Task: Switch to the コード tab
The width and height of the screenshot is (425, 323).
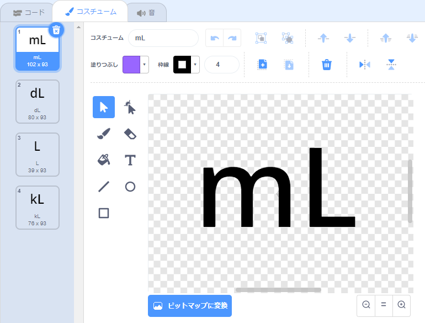Action: [29, 12]
